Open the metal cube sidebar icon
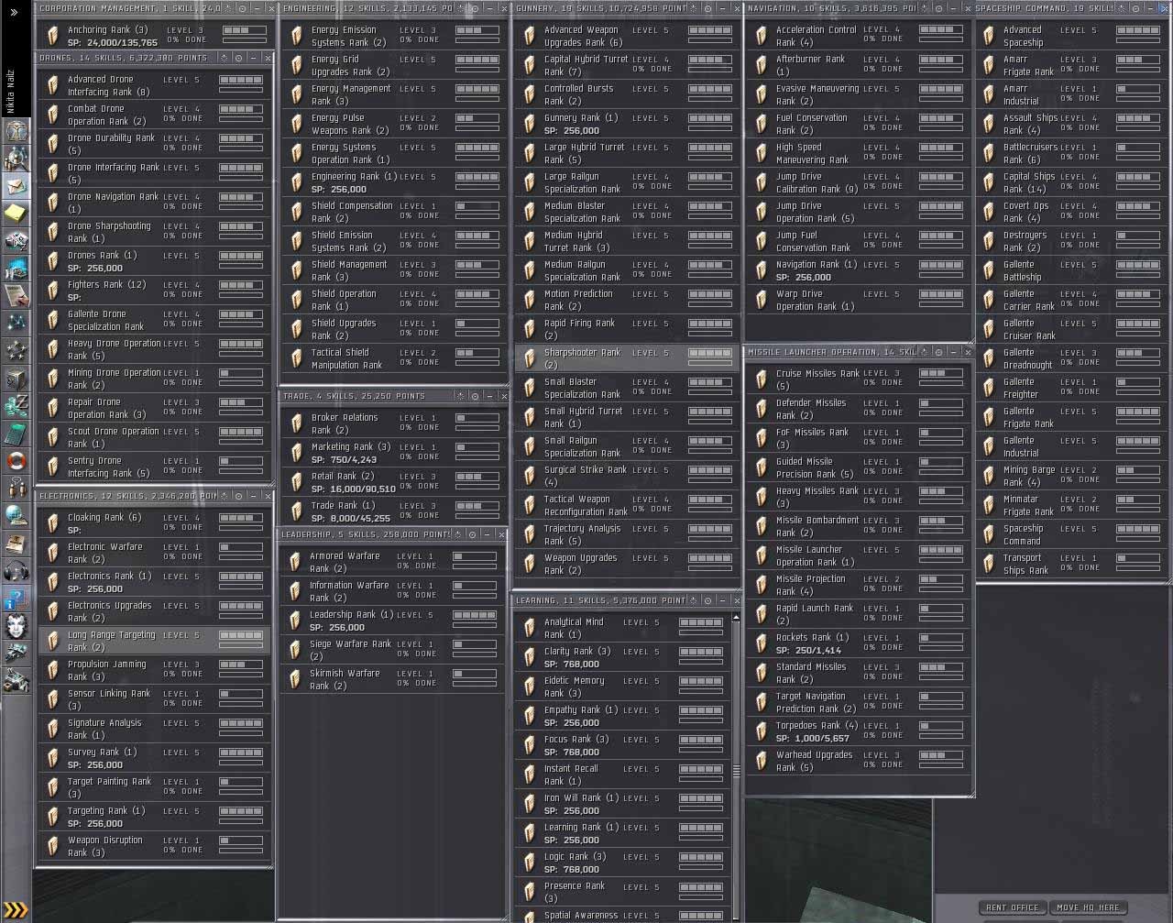Viewport: 1173px width, 923px height. [16, 378]
